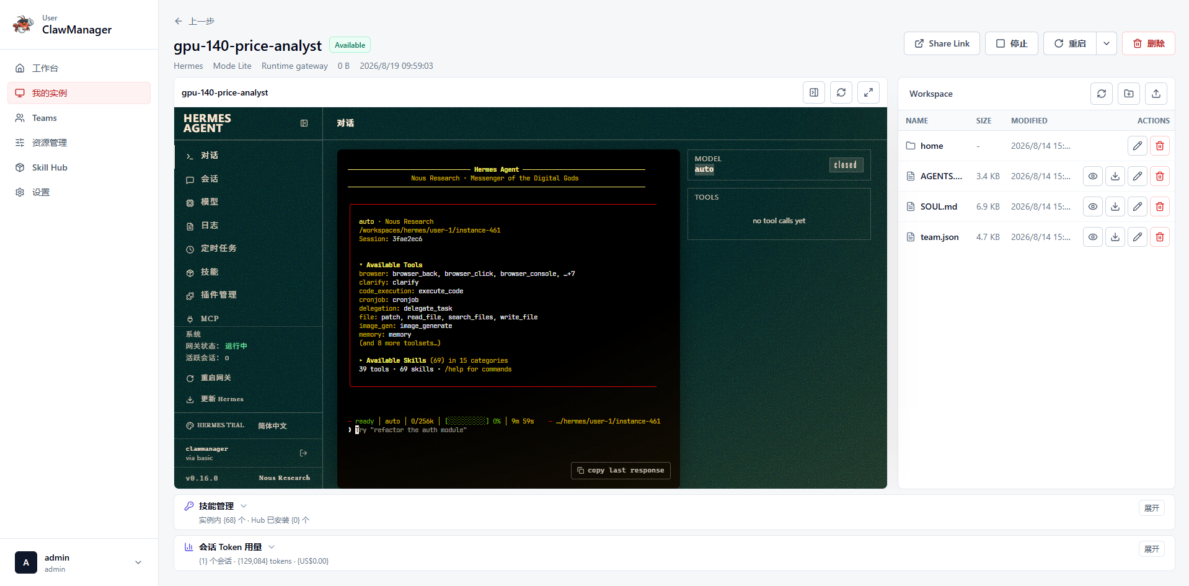Select 会话 in Hermes menu
The width and height of the screenshot is (1189, 586).
[x=248, y=179]
